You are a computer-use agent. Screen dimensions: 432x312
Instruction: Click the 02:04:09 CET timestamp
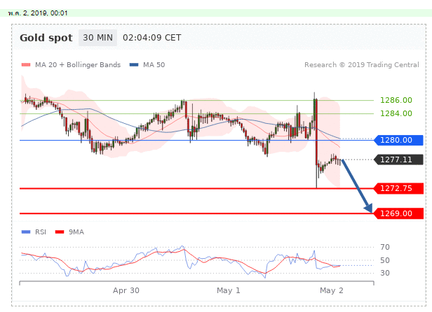pos(151,38)
